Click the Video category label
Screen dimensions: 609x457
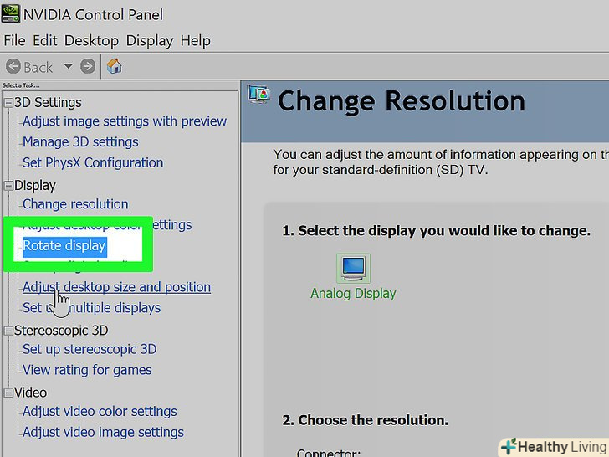31,393
